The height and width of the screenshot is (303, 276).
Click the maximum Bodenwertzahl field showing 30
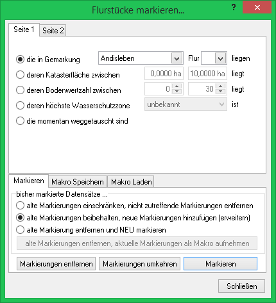(202, 89)
